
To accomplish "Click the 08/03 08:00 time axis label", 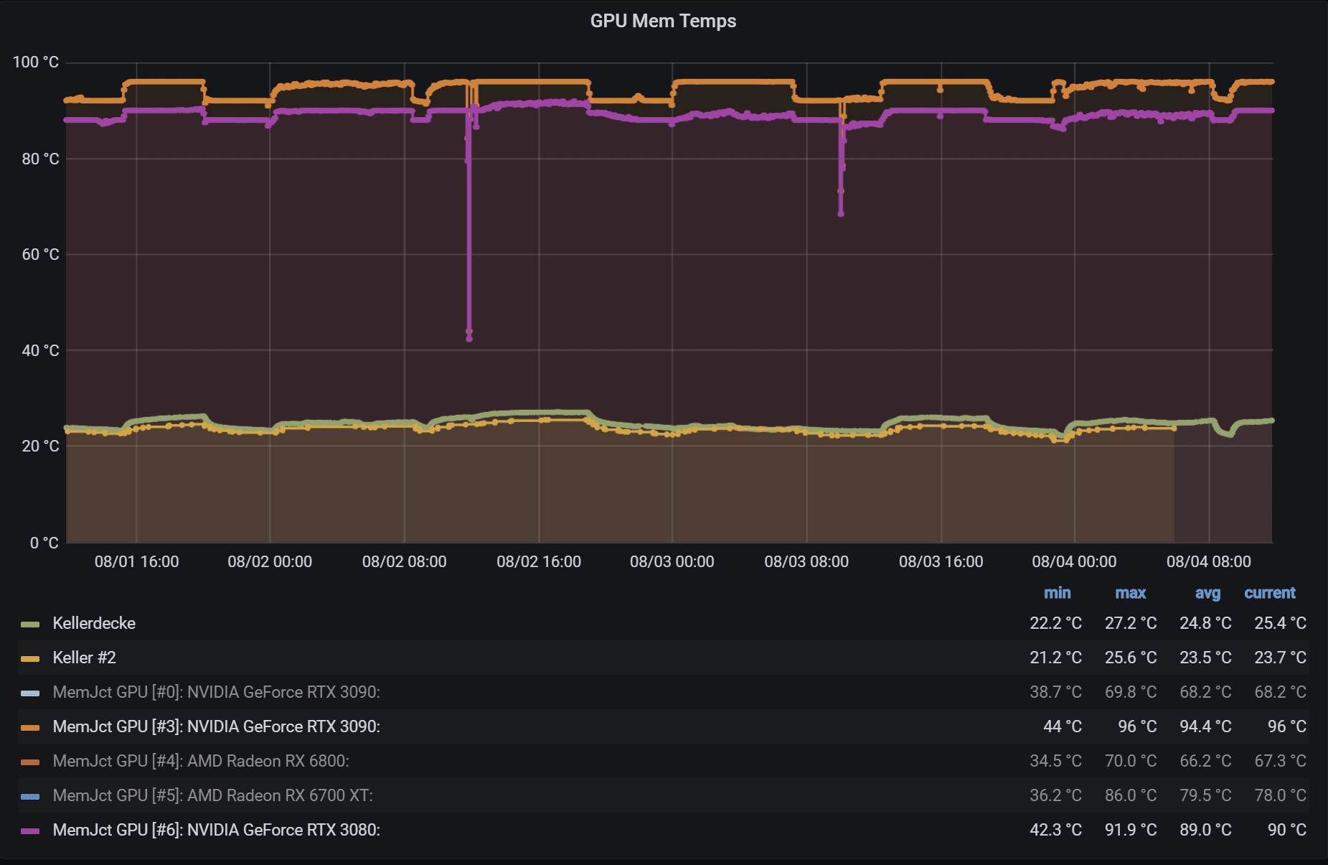I will (x=806, y=562).
